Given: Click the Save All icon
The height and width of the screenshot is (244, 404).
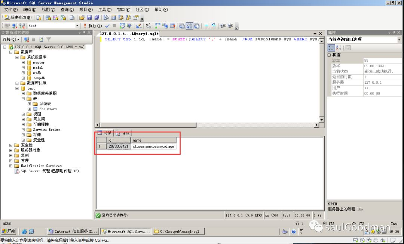Looking at the screenshot, I should pos(97,18).
